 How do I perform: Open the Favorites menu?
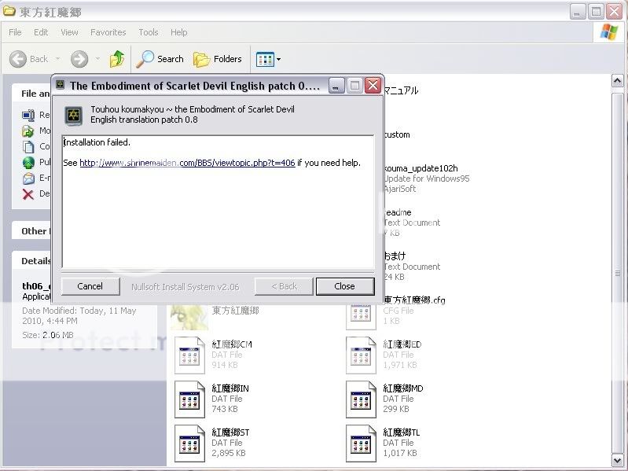click(108, 32)
